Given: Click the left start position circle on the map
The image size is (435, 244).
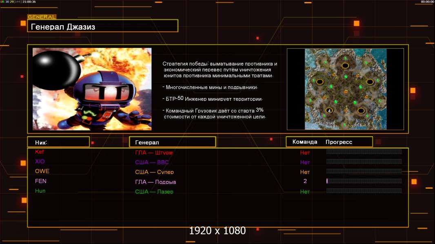Looking at the screenshot, I should (320, 82).
